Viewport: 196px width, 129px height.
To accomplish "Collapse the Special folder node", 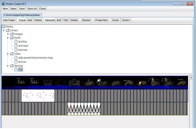I will point(8,66).
